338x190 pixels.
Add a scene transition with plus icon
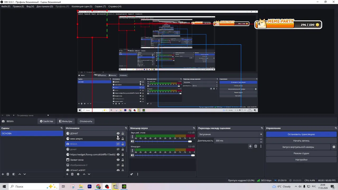250,146
